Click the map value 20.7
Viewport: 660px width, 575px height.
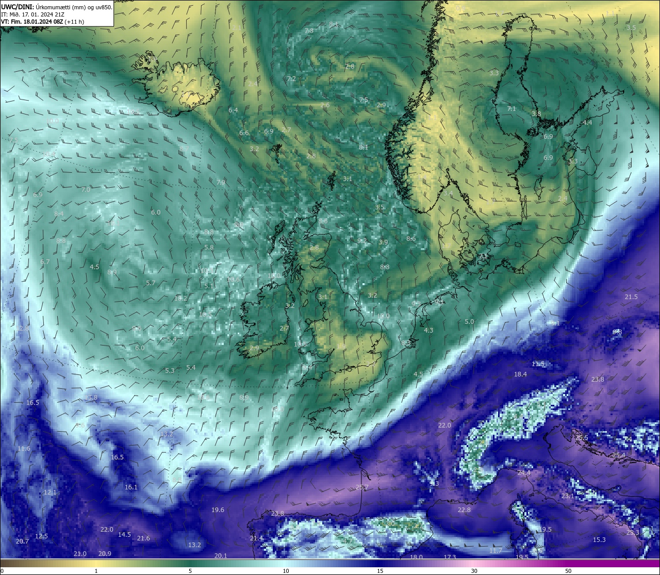point(22,541)
